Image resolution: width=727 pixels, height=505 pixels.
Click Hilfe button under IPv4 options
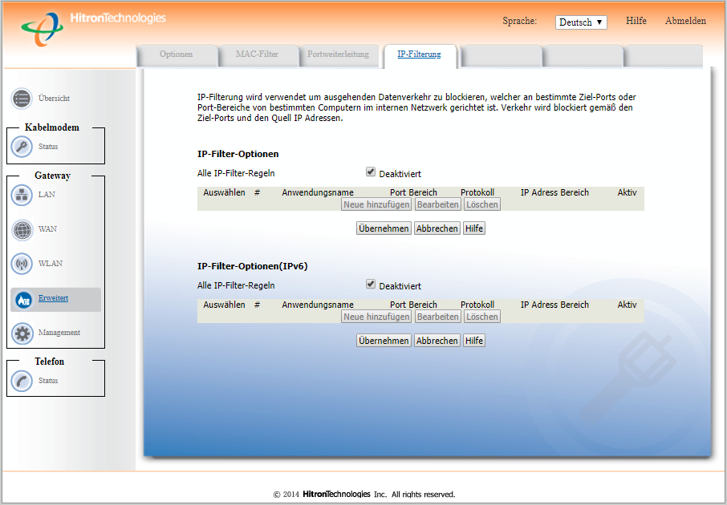coord(474,228)
